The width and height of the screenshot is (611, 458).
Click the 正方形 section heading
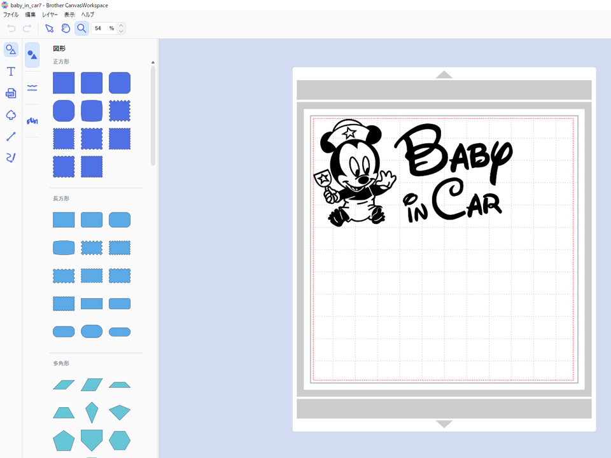(x=61, y=62)
